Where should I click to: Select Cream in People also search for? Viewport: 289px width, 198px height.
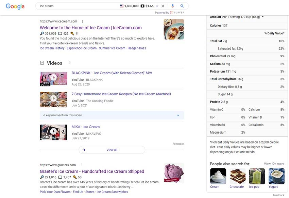(218, 178)
